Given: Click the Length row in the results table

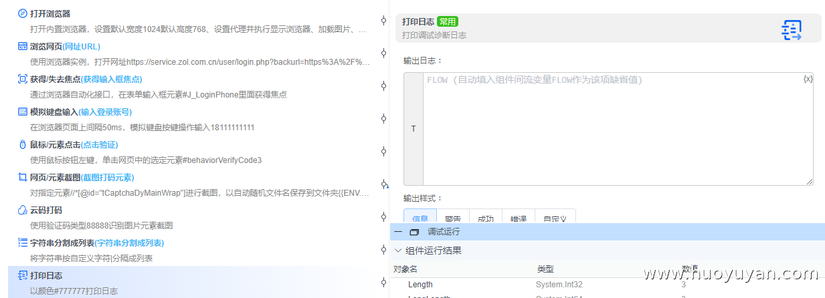Looking at the screenshot, I should [606, 285].
